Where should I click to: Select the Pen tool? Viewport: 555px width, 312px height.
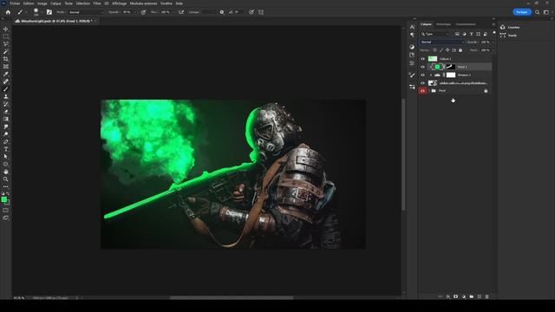[x=6, y=141]
